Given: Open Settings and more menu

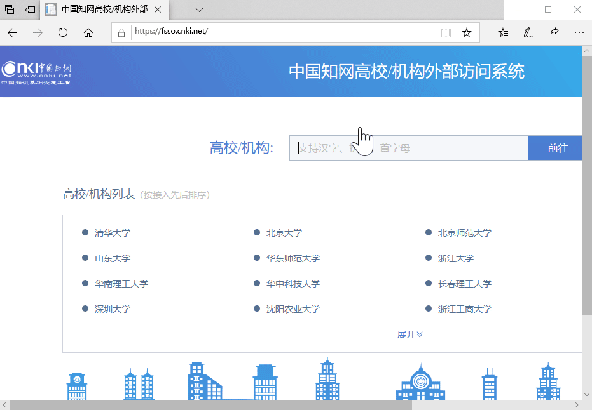Looking at the screenshot, I should click(579, 33).
